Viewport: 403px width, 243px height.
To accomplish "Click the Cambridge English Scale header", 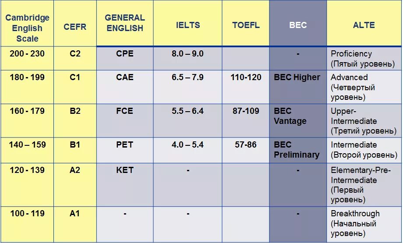I will (x=27, y=28).
